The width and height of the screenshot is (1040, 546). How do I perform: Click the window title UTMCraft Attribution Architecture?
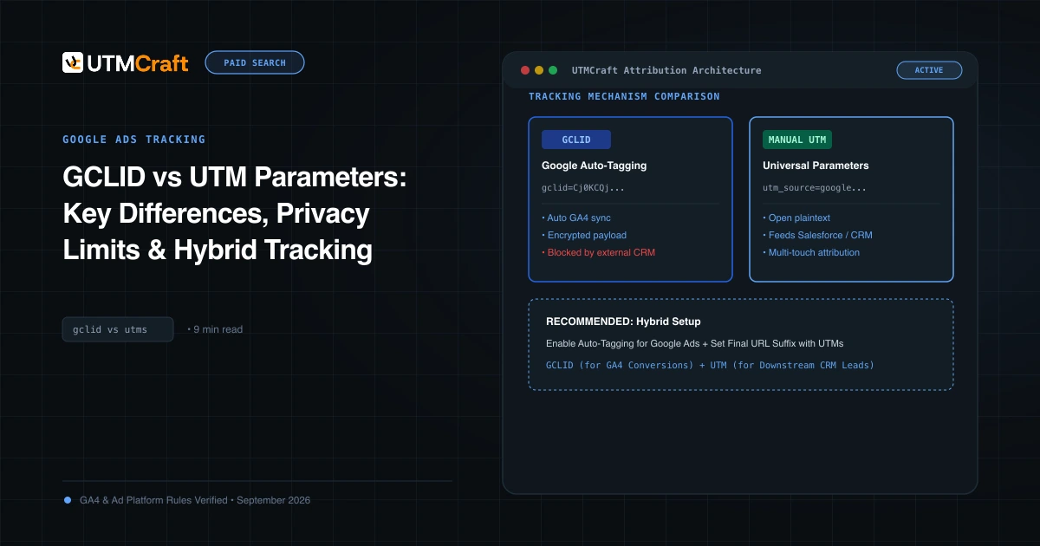click(x=666, y=70)
